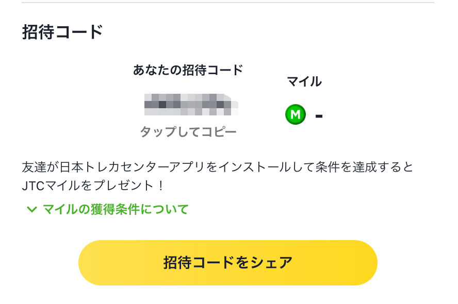Open mile earning conditions link text
Viewport: 458px width, 304px height.
tap(116, 209)
